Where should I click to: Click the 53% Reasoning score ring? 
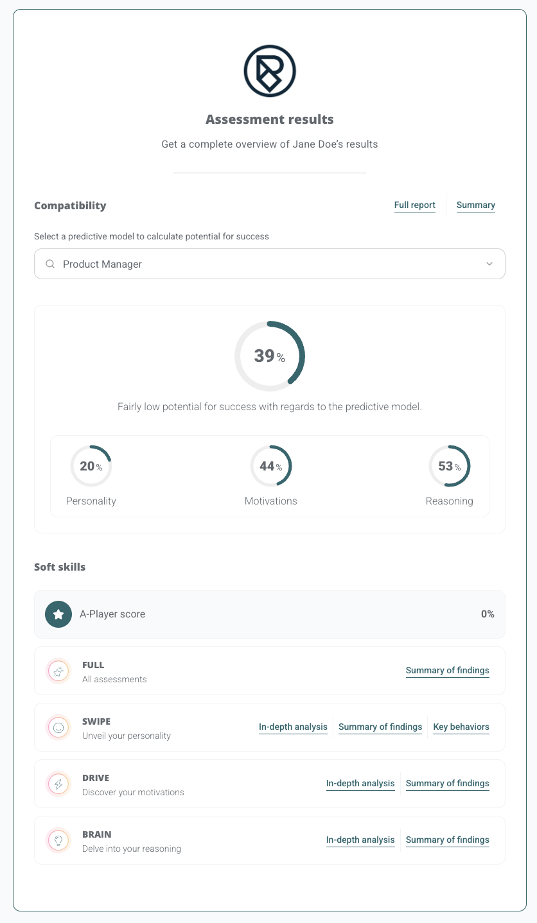click(449, 467)
